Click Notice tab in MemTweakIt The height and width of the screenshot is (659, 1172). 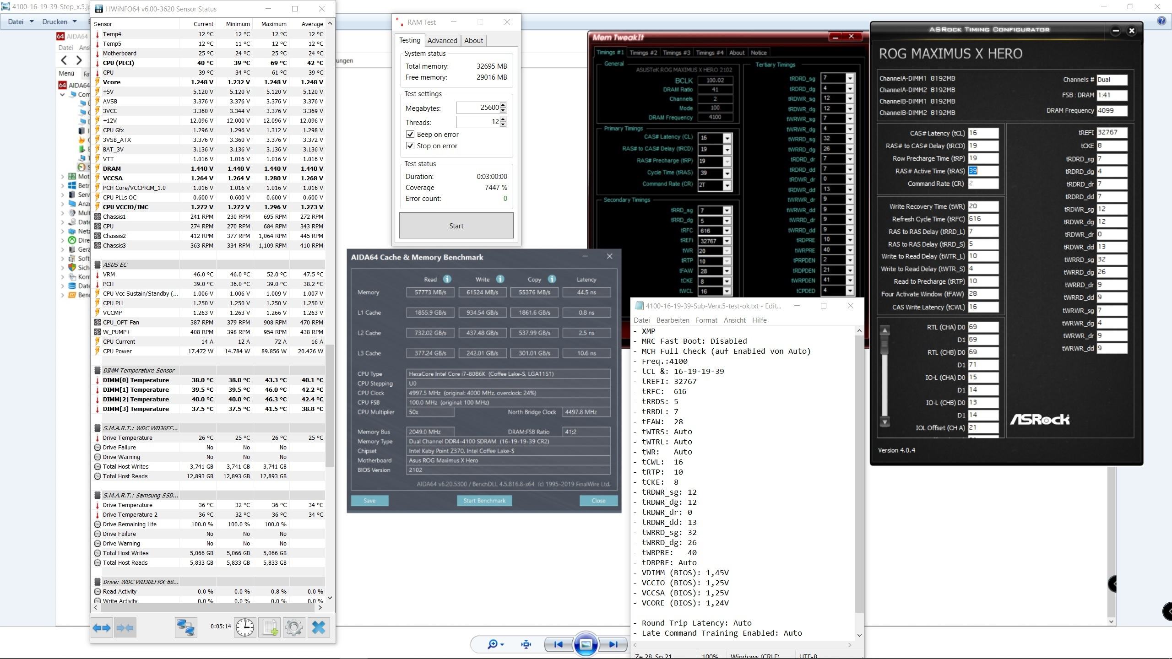[759, 53]
